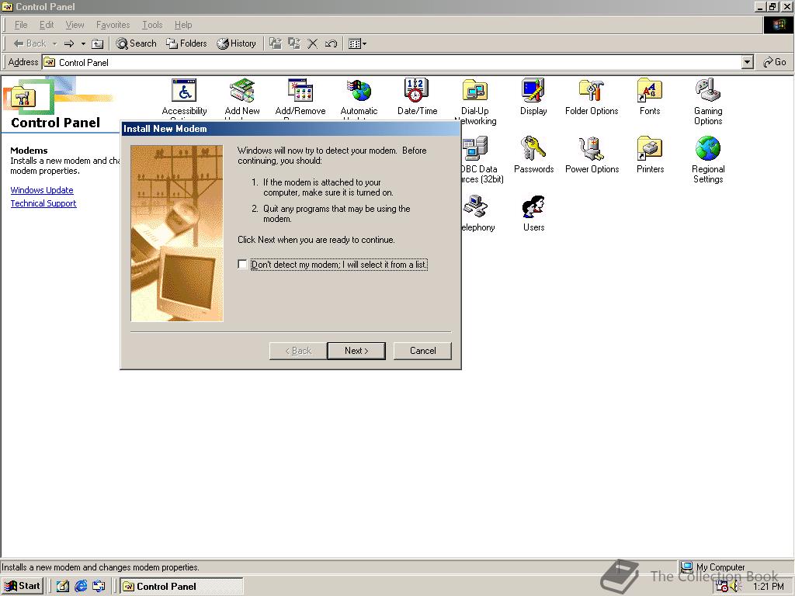Open the Passwords icon
The height and width of the screenshot is (596, 795).
tap(533, 150)
